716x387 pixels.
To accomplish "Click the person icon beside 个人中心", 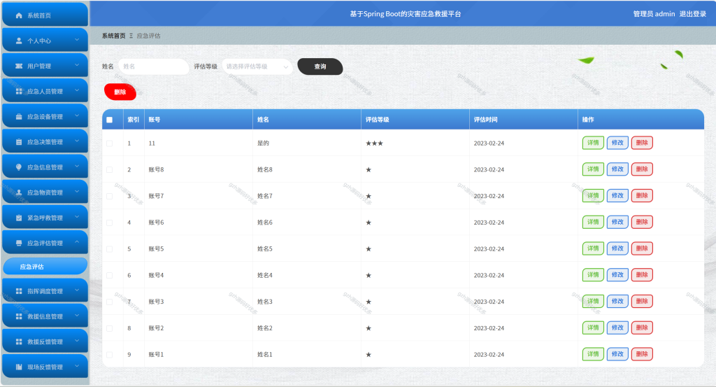I will pyautogui.click(x=19, y=41).
